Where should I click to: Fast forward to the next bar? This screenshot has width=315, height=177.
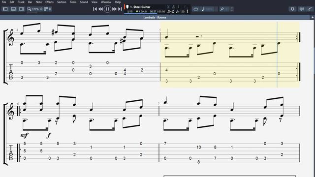pos(114,9)
